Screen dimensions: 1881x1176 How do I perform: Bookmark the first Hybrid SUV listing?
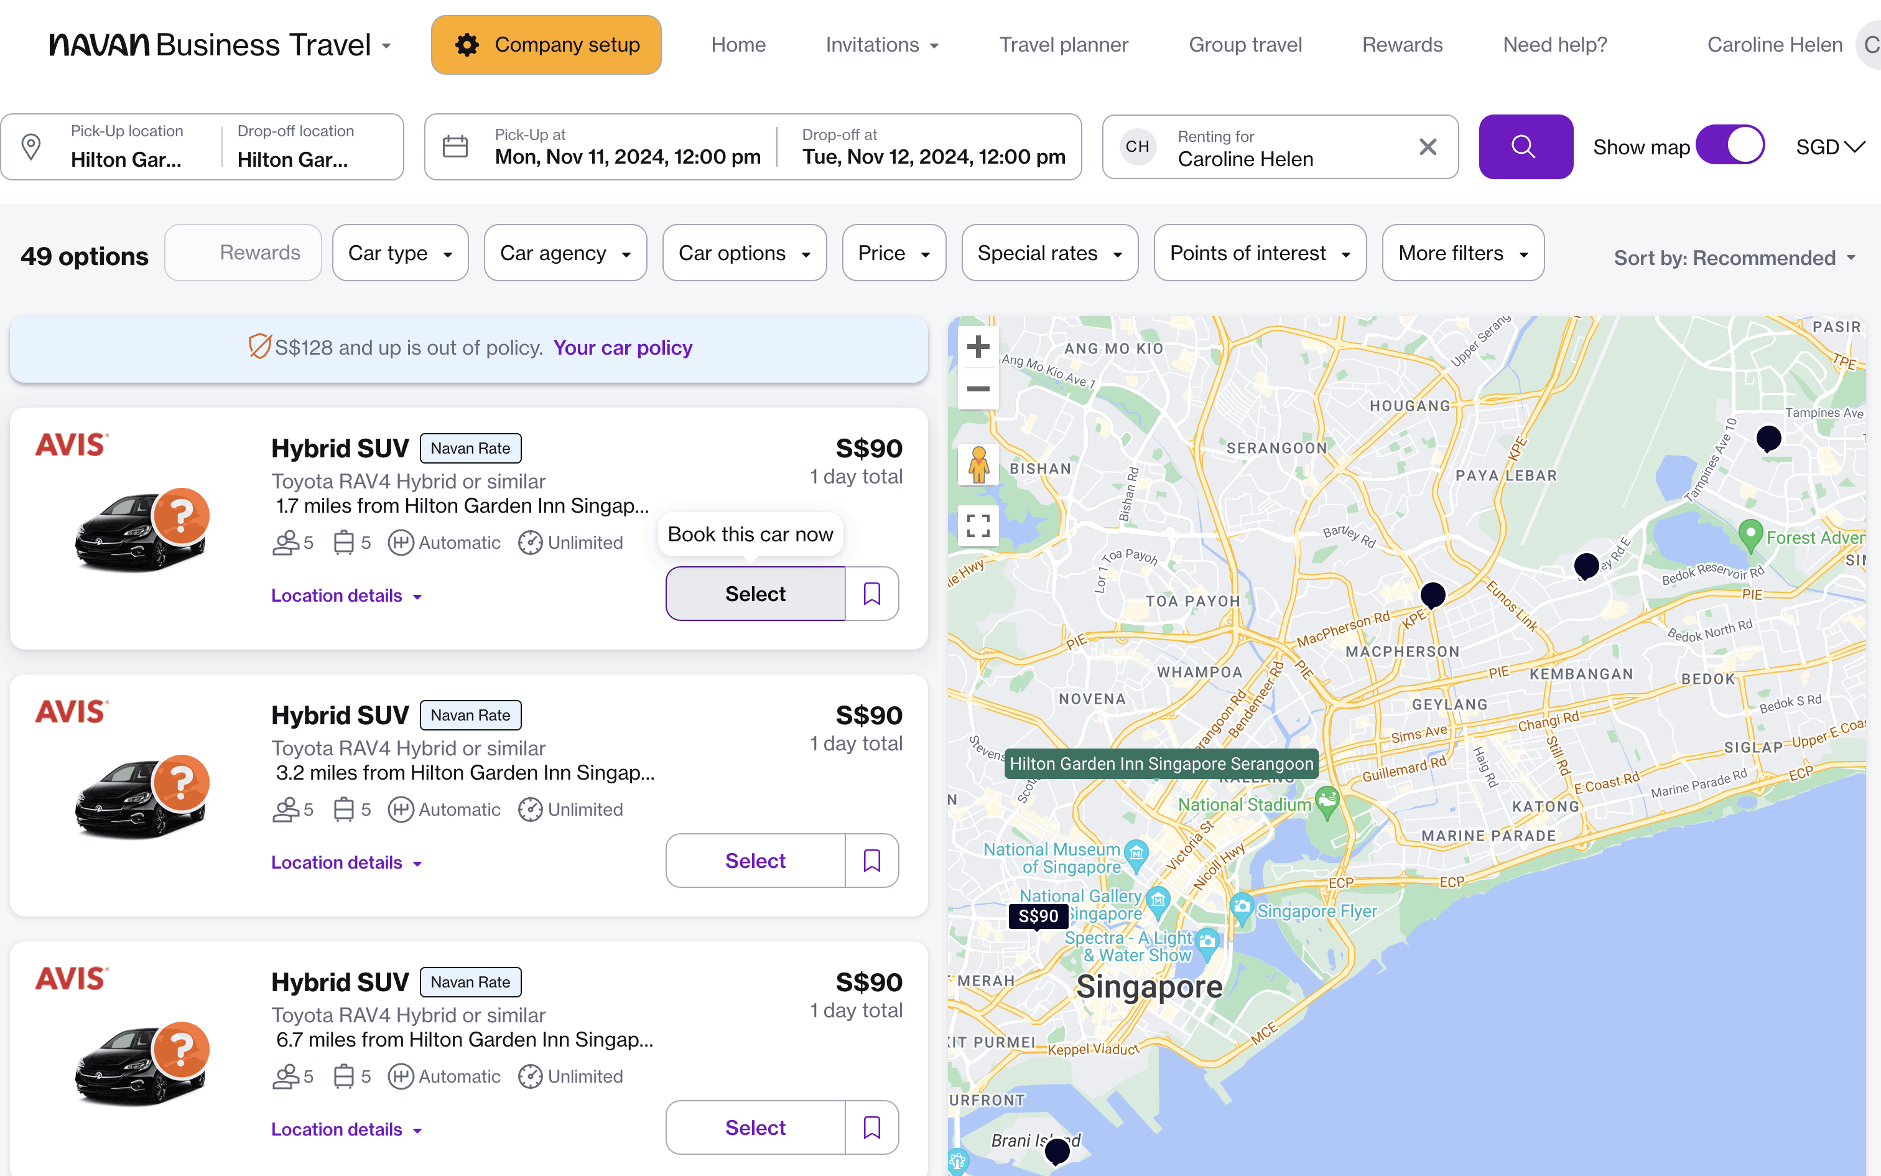(871, 594)
